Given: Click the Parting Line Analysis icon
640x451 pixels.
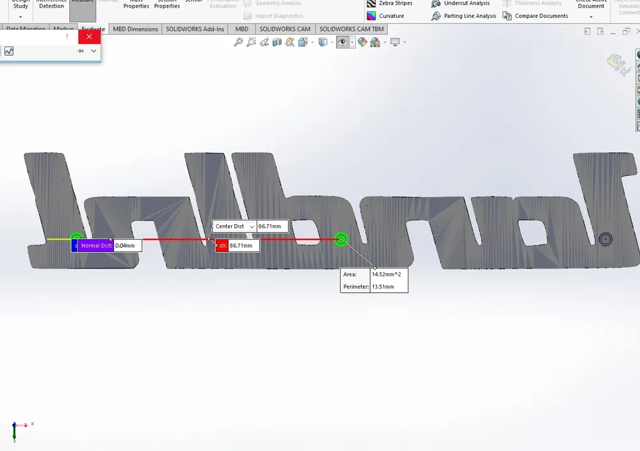Looking at the screenshot, I should 436,16.
